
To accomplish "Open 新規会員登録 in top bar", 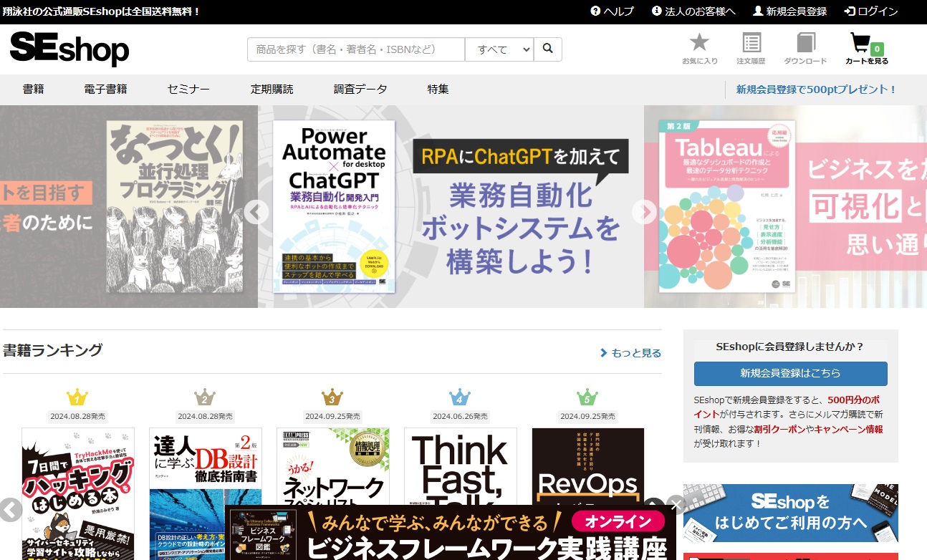I will [x=789, y=11].
